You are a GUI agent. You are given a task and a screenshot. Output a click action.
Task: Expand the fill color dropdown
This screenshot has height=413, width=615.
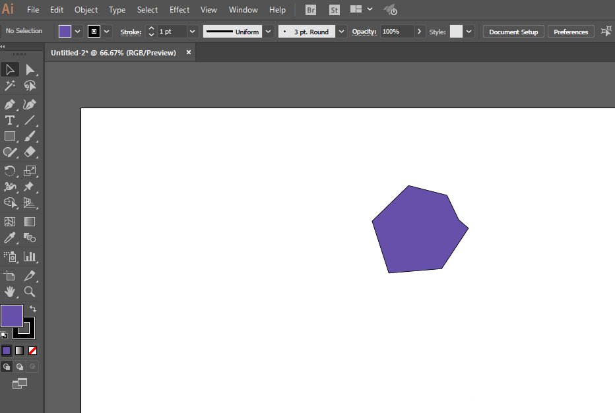[78, 32]
